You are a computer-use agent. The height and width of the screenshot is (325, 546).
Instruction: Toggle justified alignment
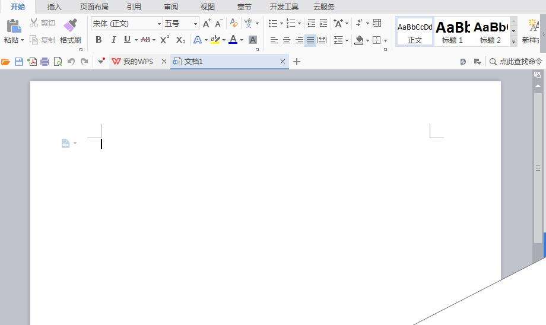310,40
